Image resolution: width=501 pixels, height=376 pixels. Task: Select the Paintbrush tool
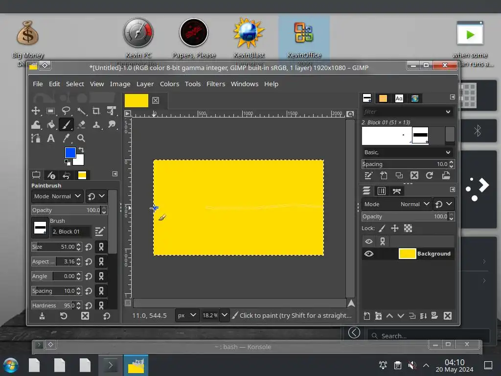pyautogui.click(x=66, y=125)
